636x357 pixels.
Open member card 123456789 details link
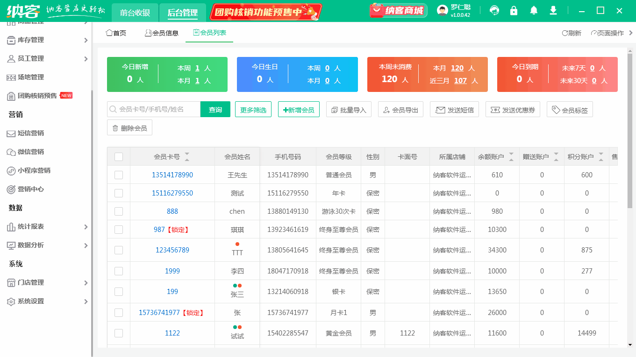coord(172,250)
